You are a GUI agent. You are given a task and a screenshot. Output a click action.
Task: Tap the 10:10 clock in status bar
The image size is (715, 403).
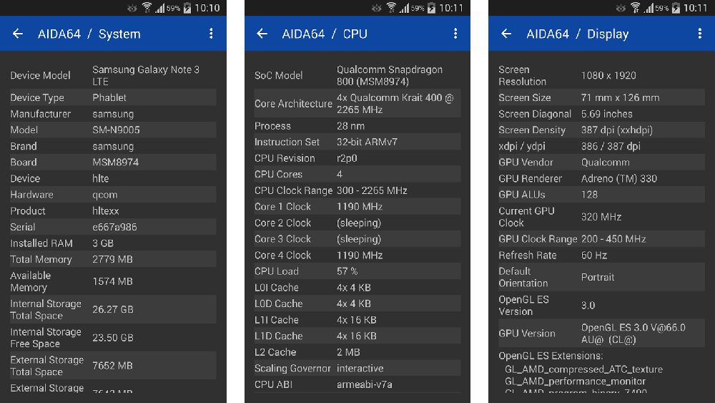207,8
